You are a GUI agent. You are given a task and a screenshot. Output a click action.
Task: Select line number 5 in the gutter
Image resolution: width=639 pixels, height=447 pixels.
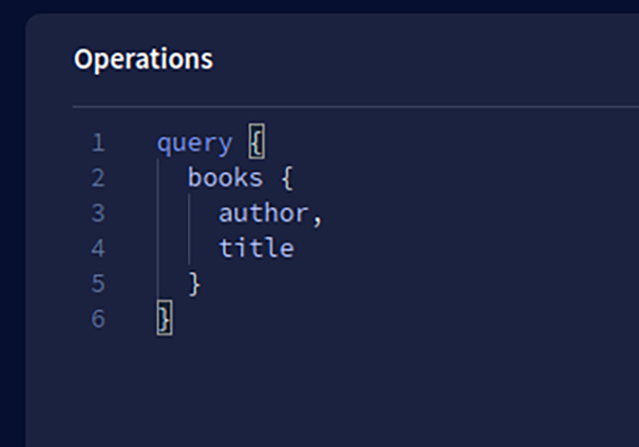click(x=99, y=284)
